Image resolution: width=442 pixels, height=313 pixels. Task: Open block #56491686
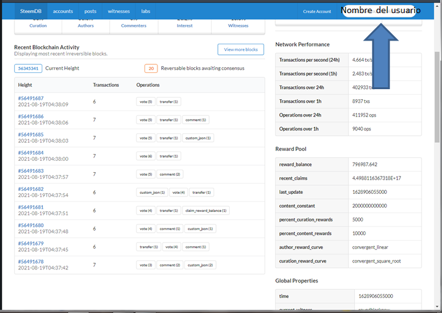31,116
